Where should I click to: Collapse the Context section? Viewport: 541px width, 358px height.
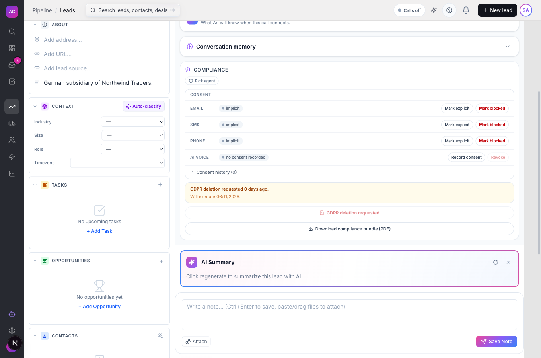[35, 106]
